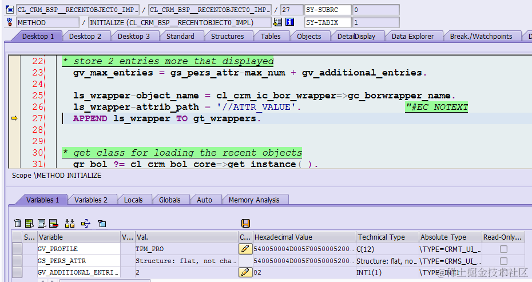This screenshot has width=532, height=282.
Task: Click the orange floppy disk save icon
Action: coord(245,223)
